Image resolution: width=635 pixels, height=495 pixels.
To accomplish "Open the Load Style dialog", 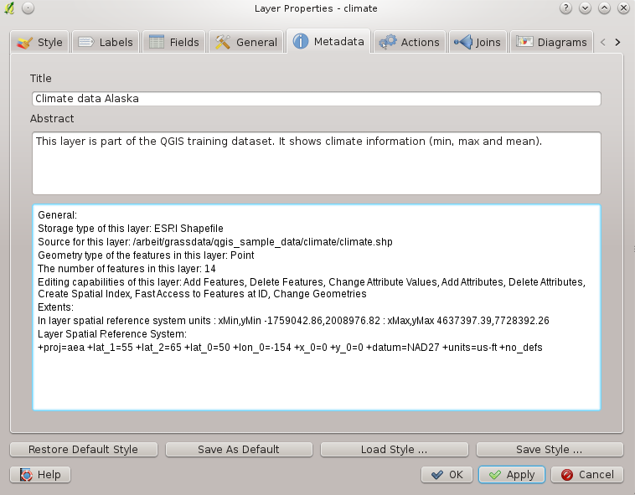I will [394, 450].
